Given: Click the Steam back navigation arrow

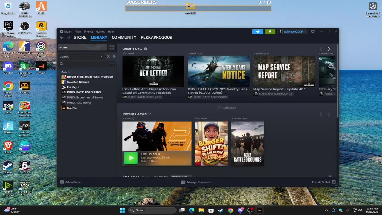Looking at the screenshot, I should pyautogui.click(x=61, y=37).
